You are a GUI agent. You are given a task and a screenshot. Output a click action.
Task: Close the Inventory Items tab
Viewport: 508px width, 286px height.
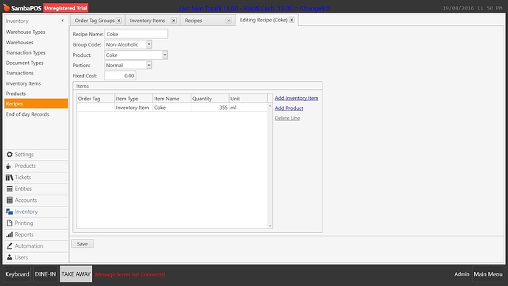click(174, 21)
